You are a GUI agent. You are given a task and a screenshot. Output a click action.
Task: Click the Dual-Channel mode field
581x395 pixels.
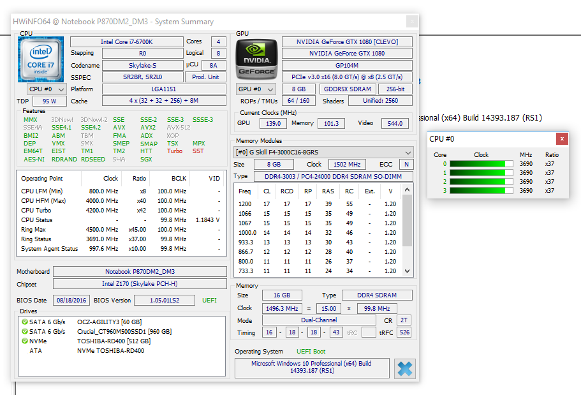coord(319,320)
